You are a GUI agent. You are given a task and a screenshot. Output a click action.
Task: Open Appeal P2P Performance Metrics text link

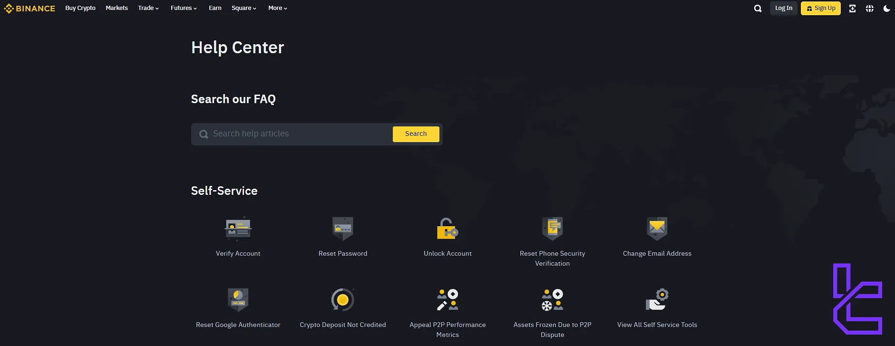(447, 330)
